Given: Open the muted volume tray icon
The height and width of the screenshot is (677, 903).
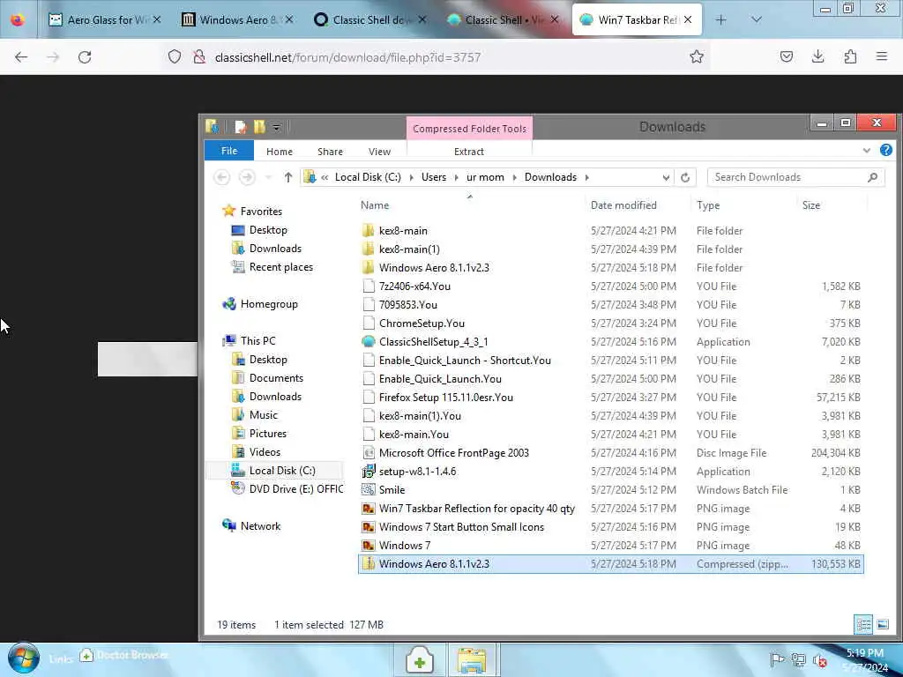Looking at the screenshot, I should [819, 660].
